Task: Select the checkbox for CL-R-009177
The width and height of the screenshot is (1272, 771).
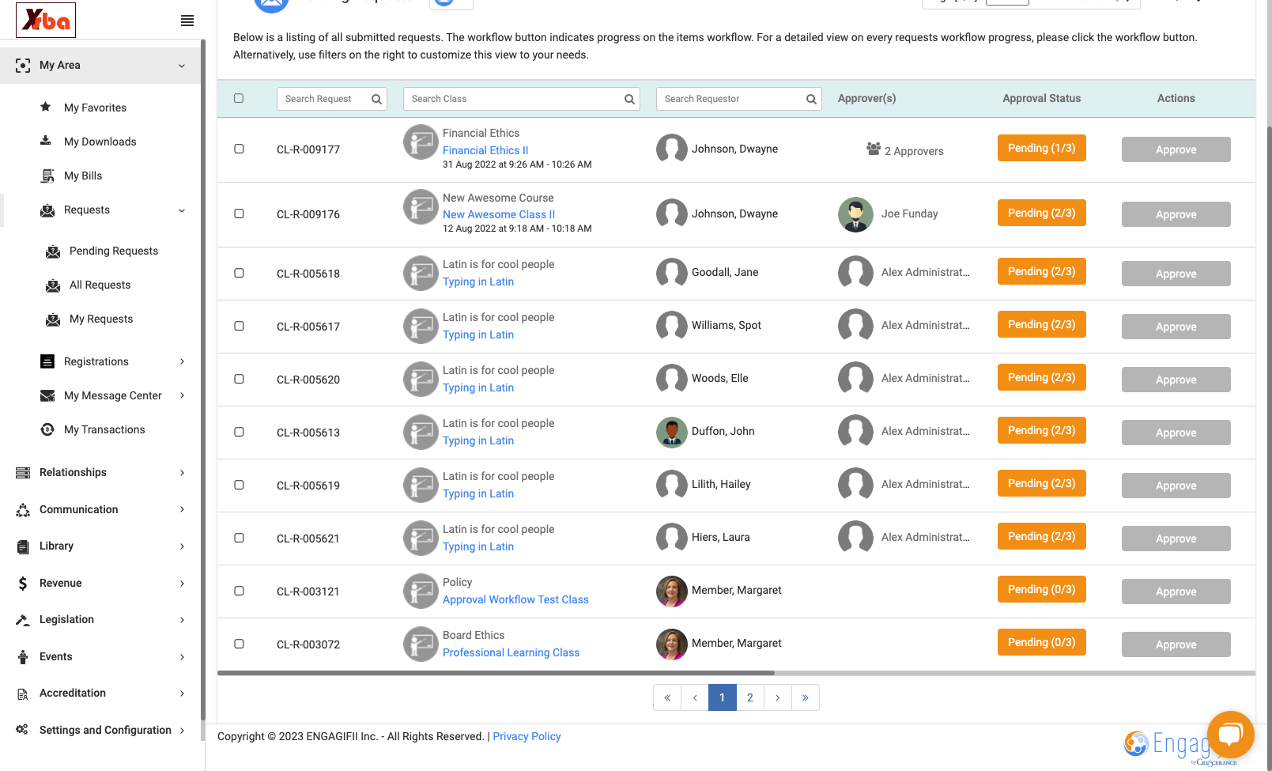Action: 239,149
